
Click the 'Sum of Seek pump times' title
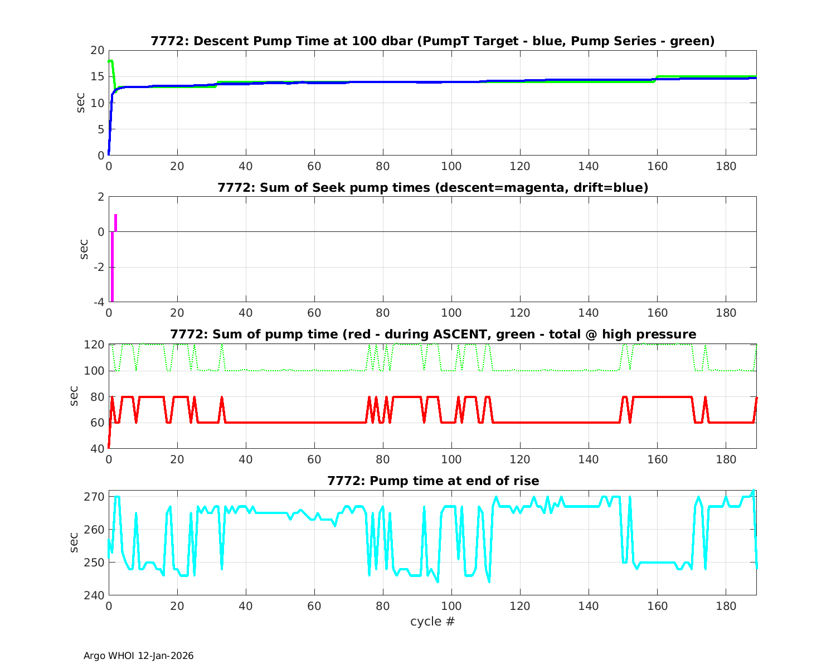(x=432, y=188)
